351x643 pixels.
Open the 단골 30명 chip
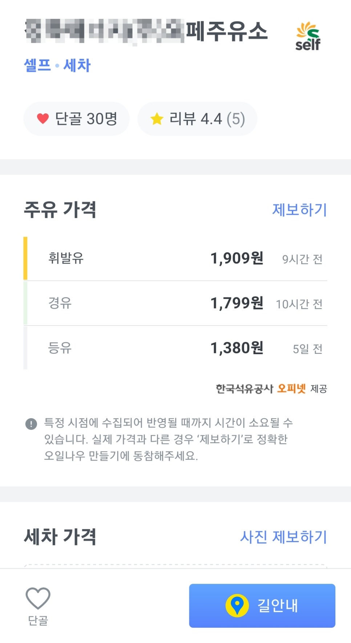[x=77, y=119]
